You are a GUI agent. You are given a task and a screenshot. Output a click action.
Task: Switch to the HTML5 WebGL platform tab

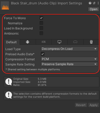coord(91,42)
